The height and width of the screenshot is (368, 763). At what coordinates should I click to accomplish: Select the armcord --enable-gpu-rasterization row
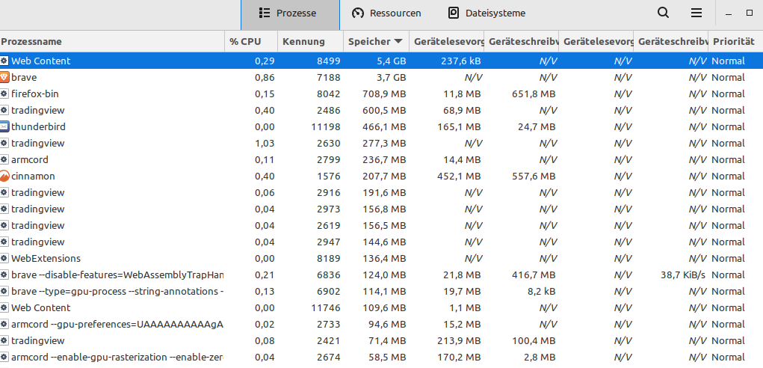(x=381, y=358)
